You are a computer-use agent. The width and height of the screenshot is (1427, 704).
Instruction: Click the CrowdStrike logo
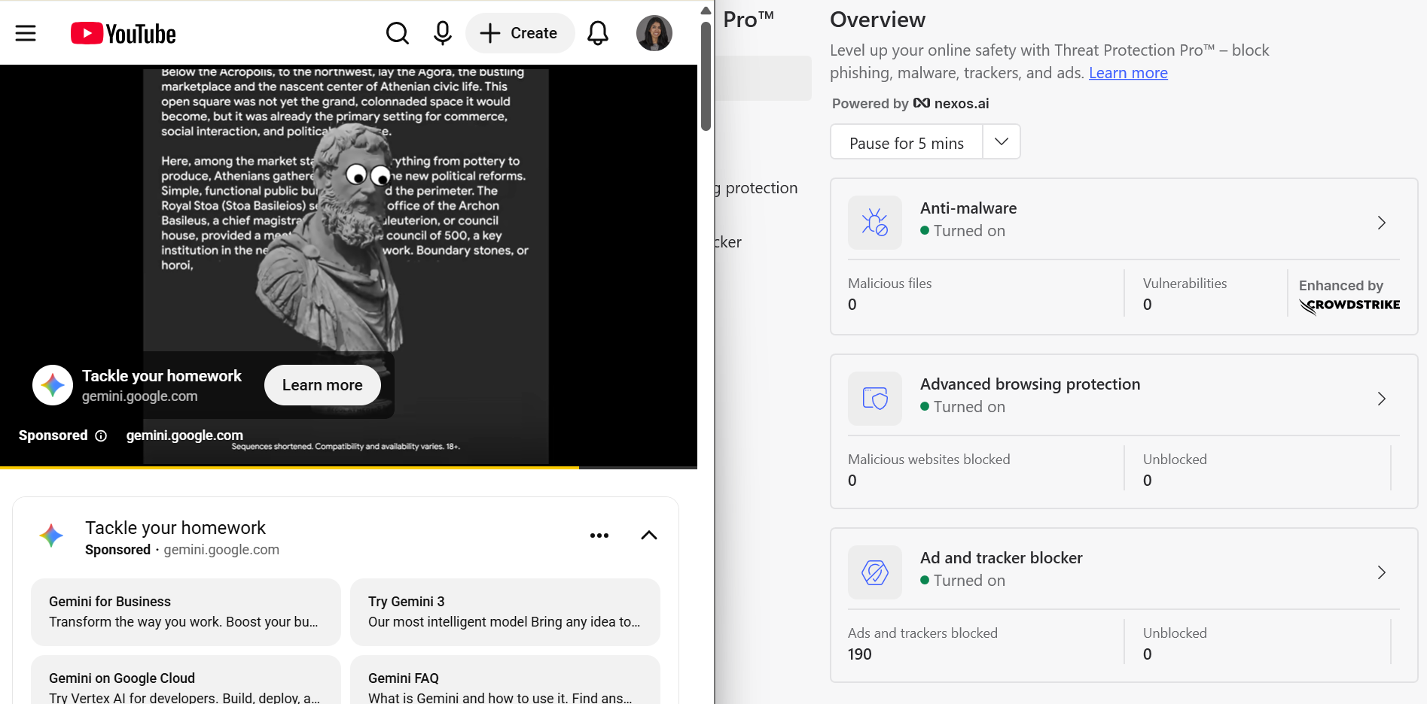[1349, 305]
